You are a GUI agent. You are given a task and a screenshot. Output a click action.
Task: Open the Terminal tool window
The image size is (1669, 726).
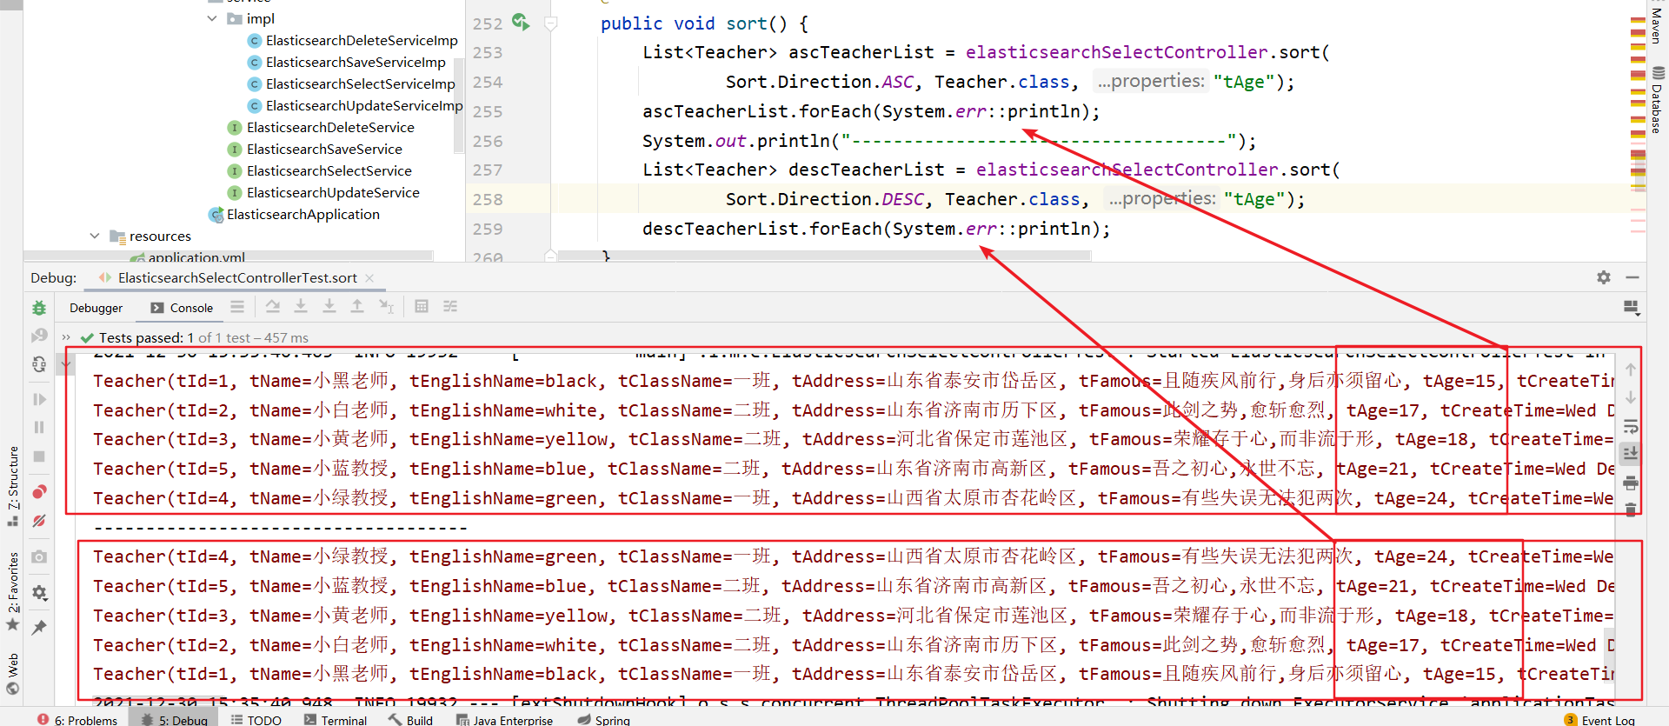tap(336, 719)
